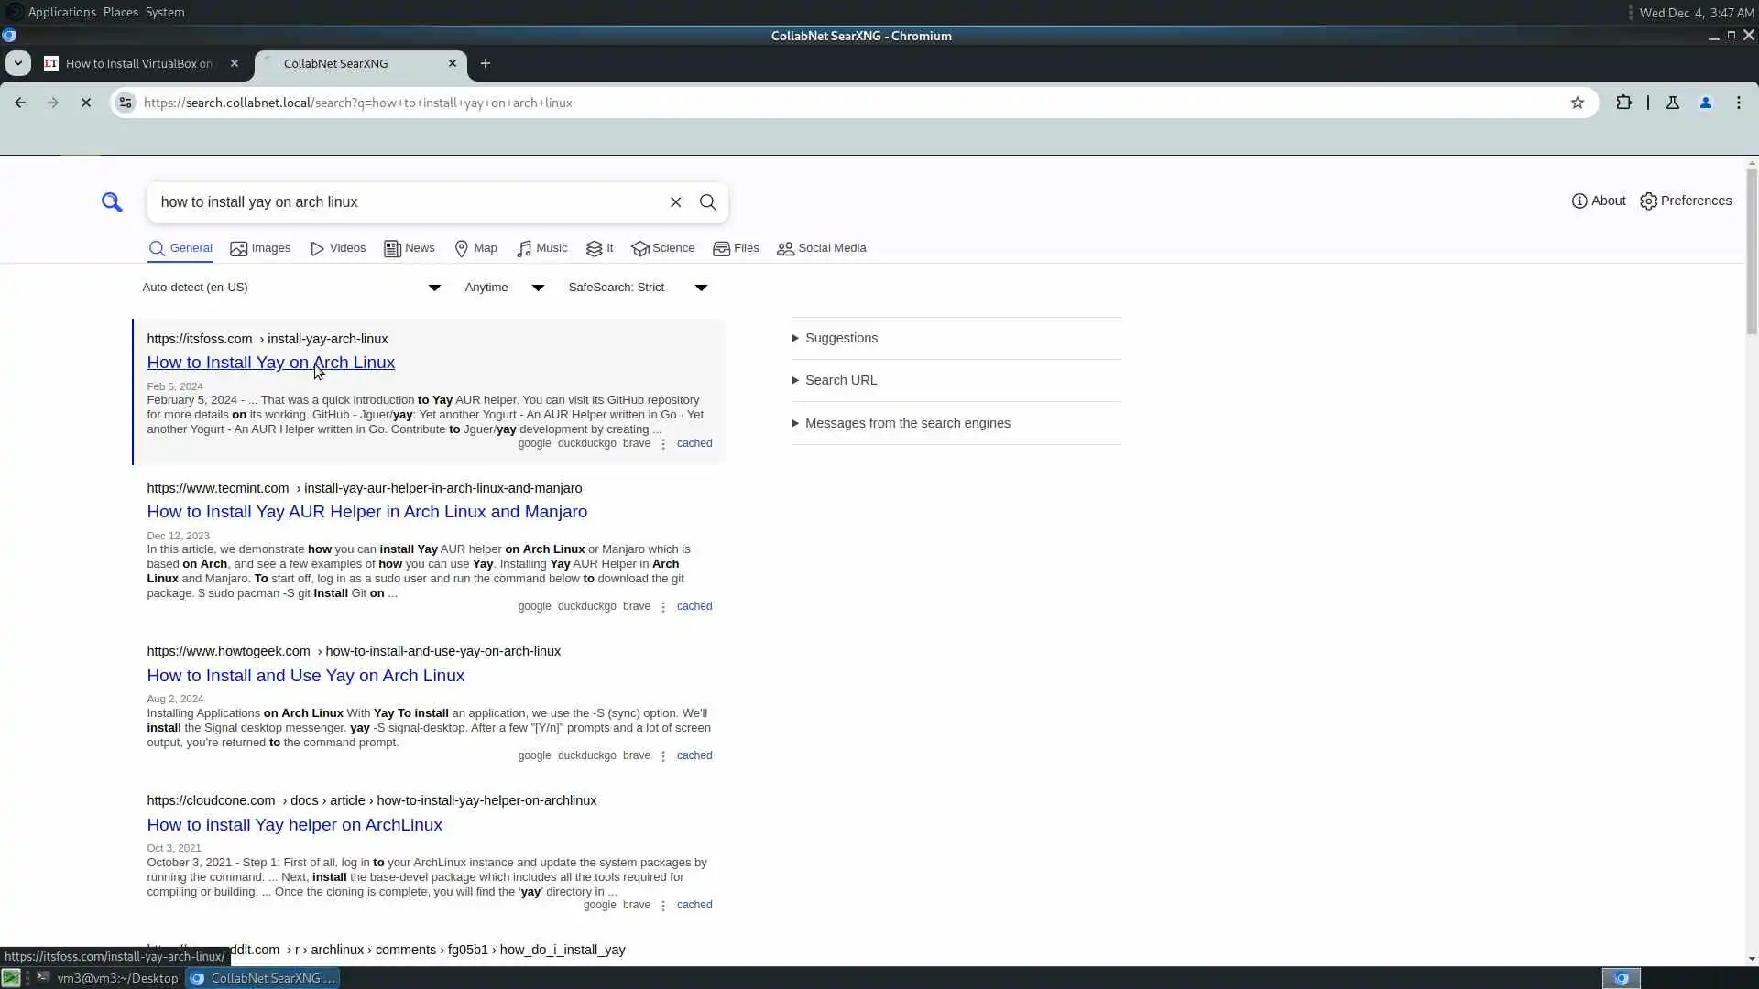Image resolution: width=1759 pixels, height=989 pixels.
Task: Expand the Suggestions section
Action: (840, 338)
